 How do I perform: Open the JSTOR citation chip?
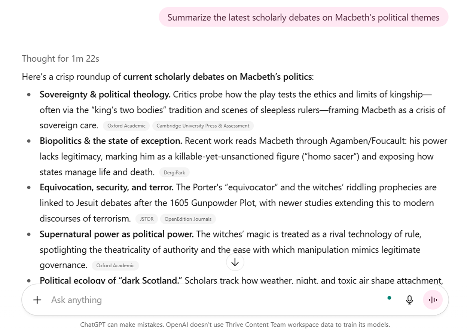[146, 219]
